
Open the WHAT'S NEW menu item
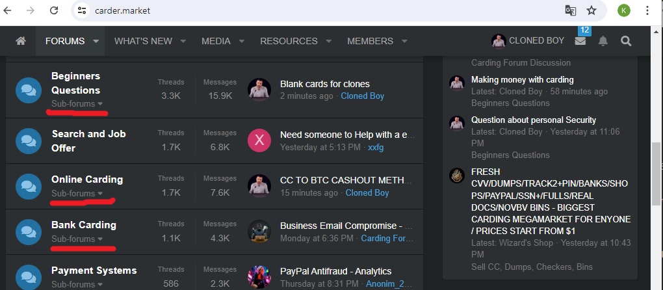click(143, 41)
